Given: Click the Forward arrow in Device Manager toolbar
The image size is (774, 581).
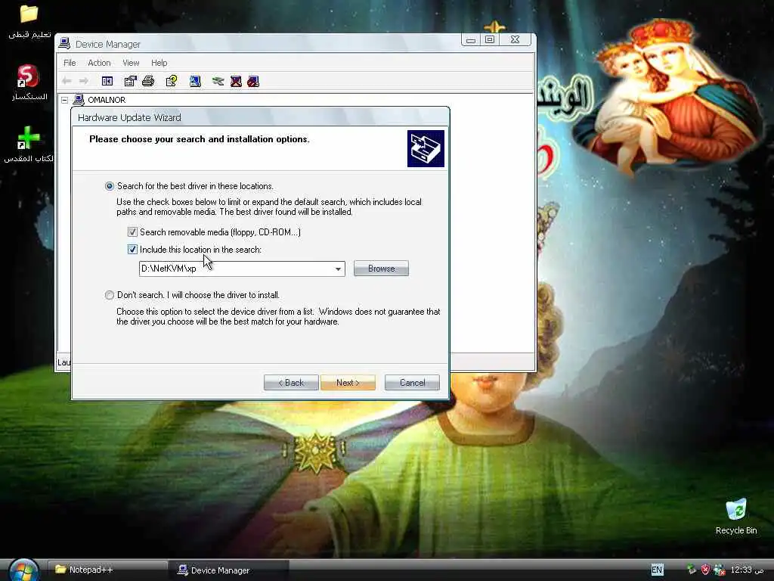Looking at the screenshot, I should tap(84, 81).
